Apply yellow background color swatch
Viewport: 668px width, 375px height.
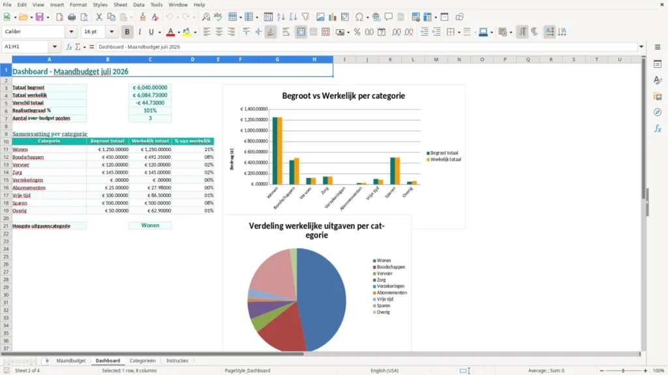coord(187,32)
